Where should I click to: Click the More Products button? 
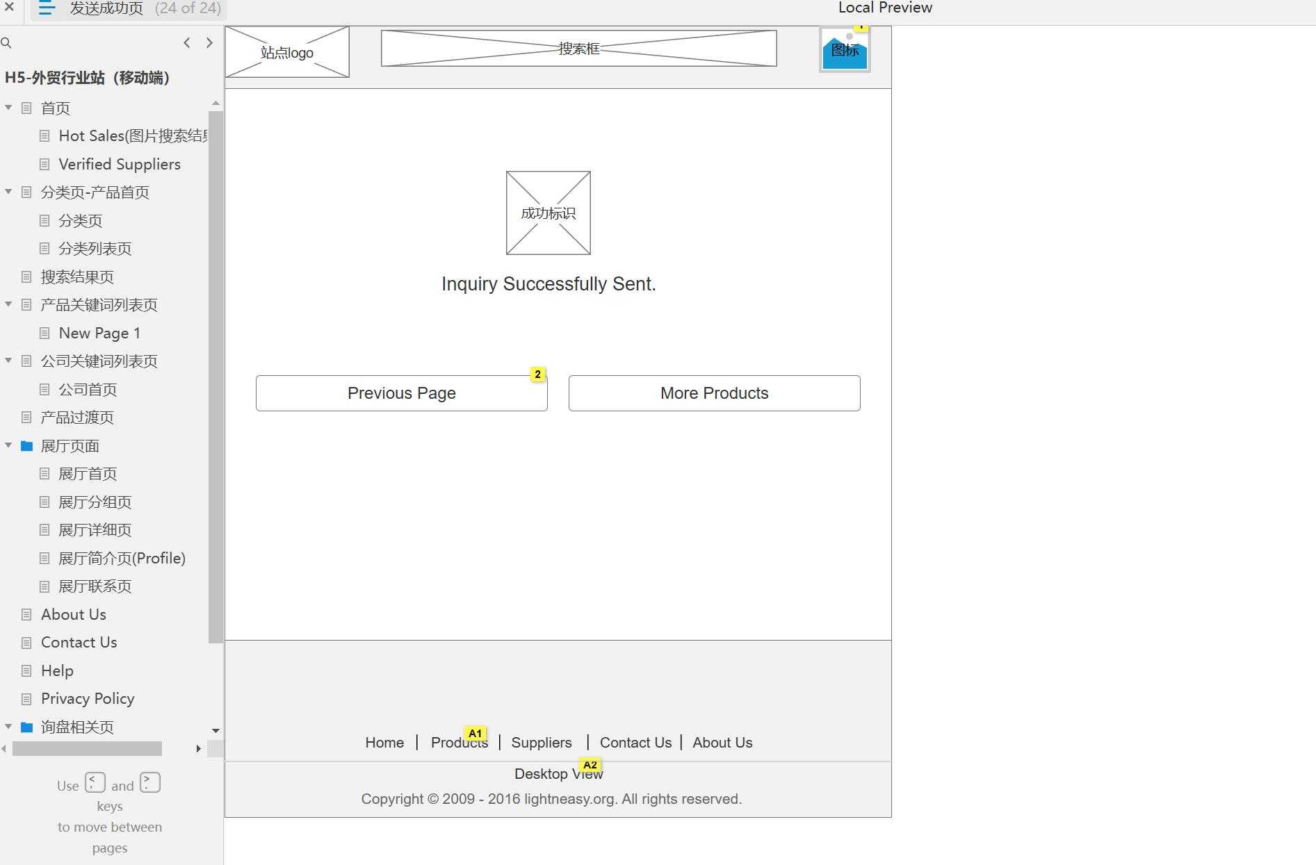714,393
